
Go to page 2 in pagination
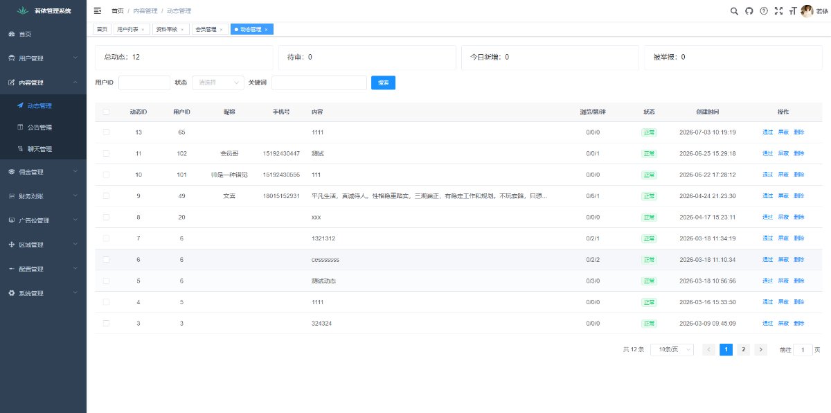point(743,350)
